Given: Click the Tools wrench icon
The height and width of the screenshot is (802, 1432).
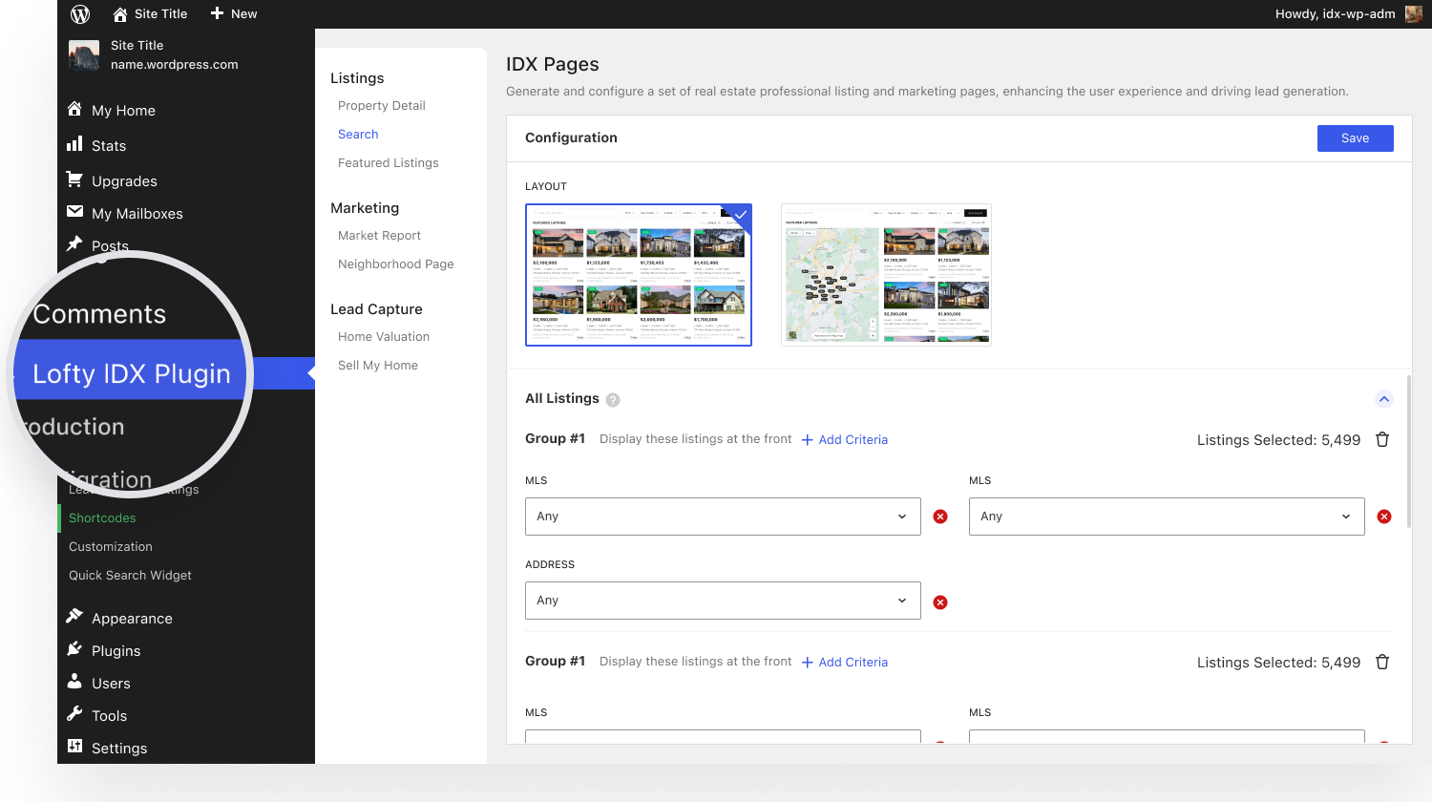Looking at the screenshot, I should pos(74,714).
